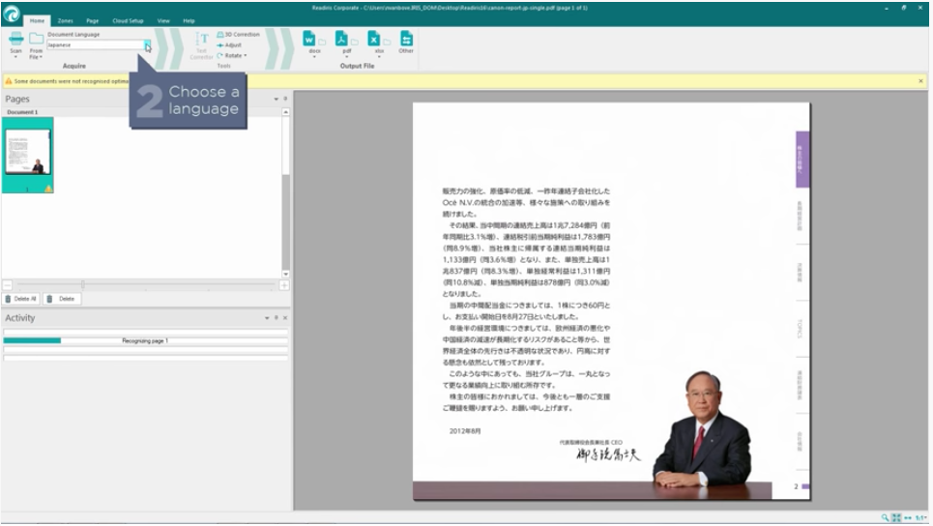Click the Adjust tool
Screen dimensions: 933x526
click(x=230, y=44)
